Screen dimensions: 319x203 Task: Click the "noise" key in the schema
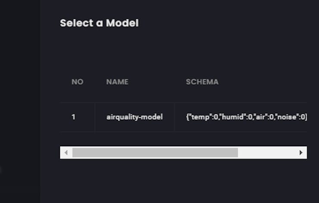286,117
